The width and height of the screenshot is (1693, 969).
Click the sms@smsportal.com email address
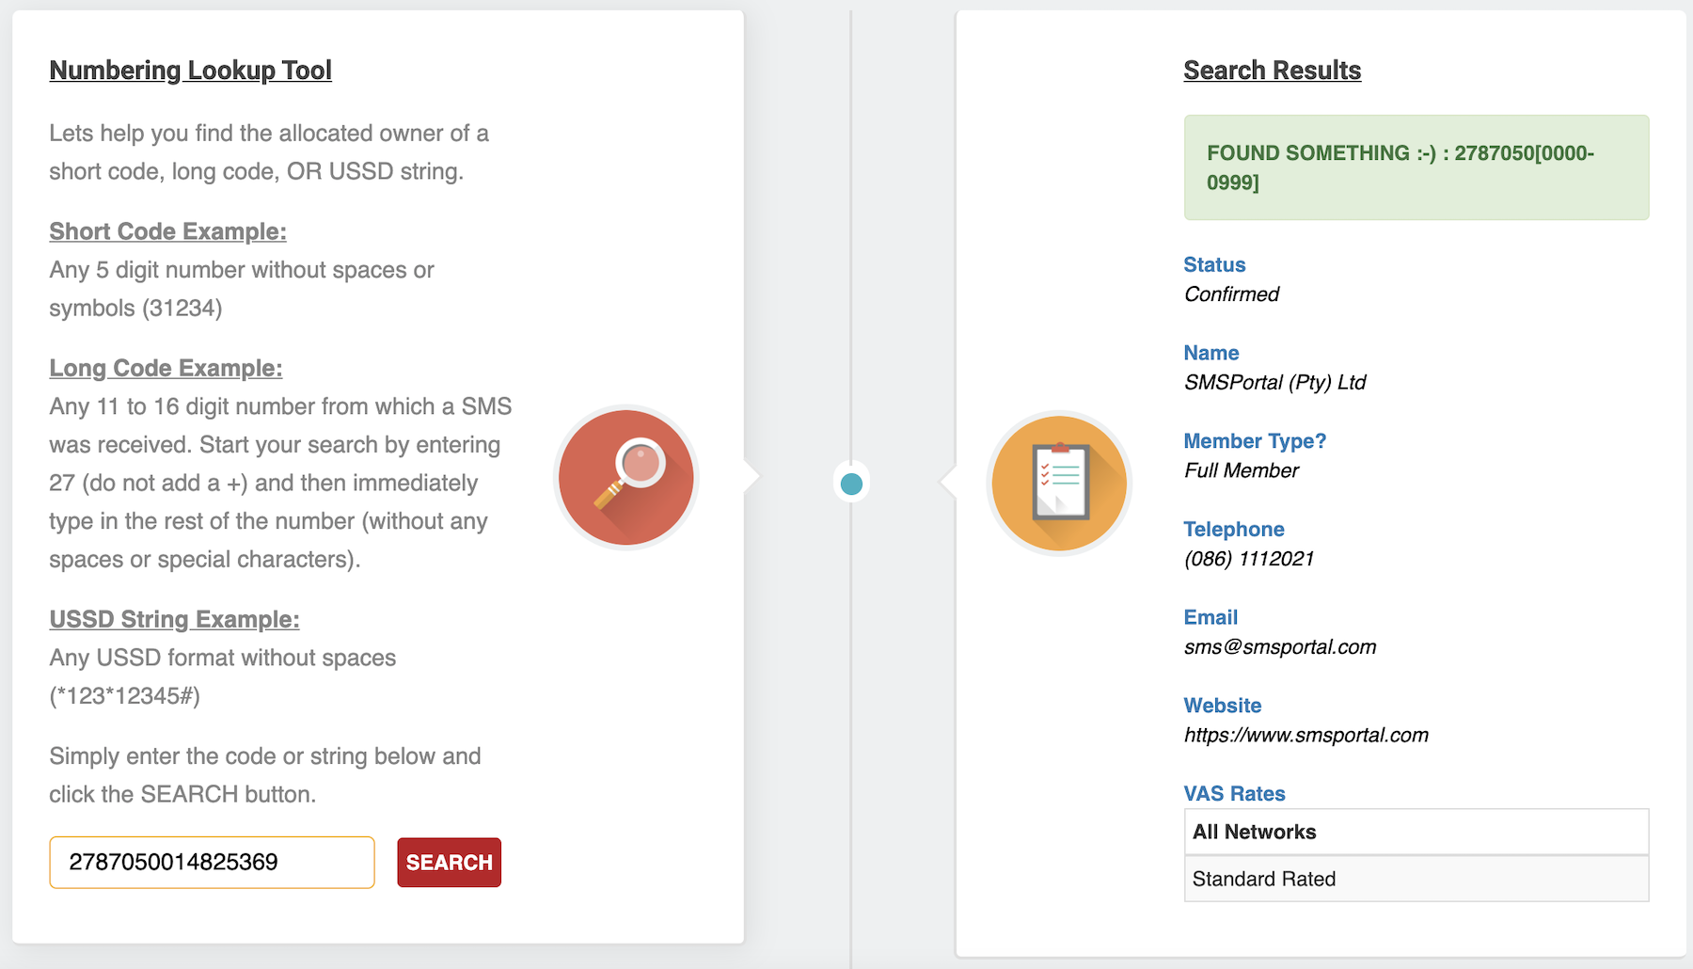(x=1279, y=647)
